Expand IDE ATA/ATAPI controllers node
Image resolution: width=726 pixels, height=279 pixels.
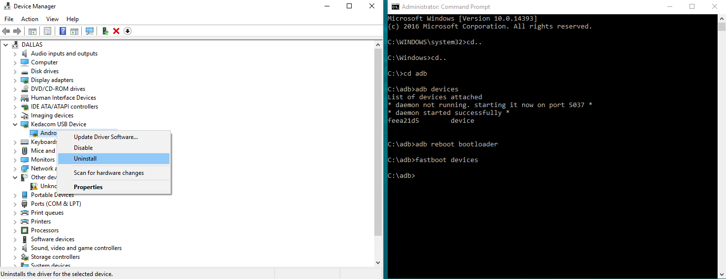click(x=15, y=107)
